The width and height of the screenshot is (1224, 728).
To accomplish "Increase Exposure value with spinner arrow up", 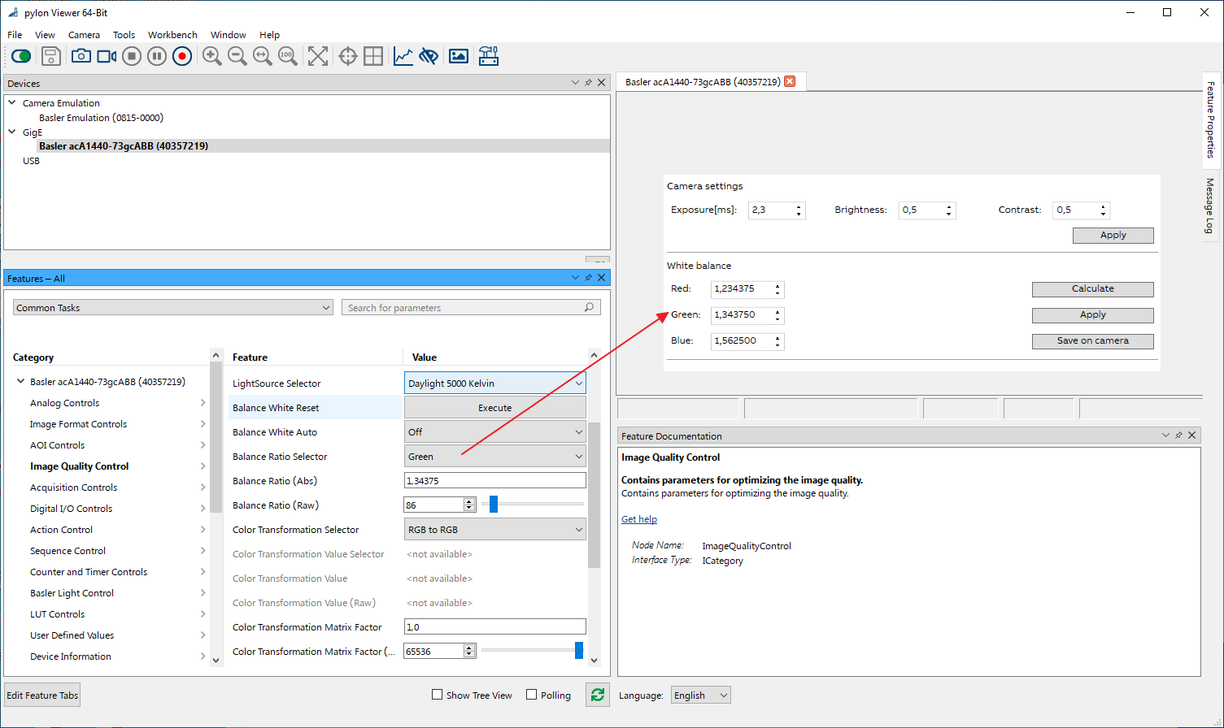I will 799,206.
